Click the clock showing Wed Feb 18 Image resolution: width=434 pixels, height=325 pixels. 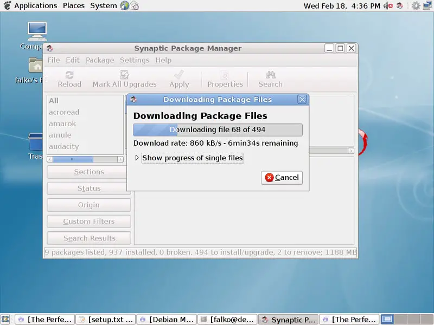pos(342,5)
